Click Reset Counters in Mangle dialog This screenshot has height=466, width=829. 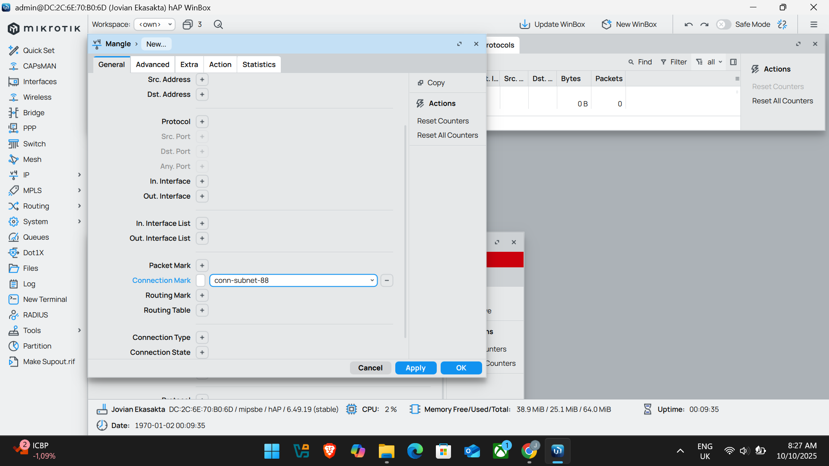(443, 121)
